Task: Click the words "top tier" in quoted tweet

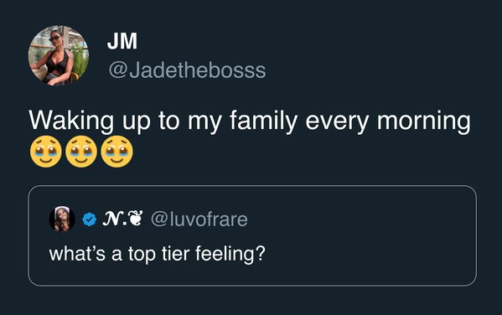Action: pos(159,254)
